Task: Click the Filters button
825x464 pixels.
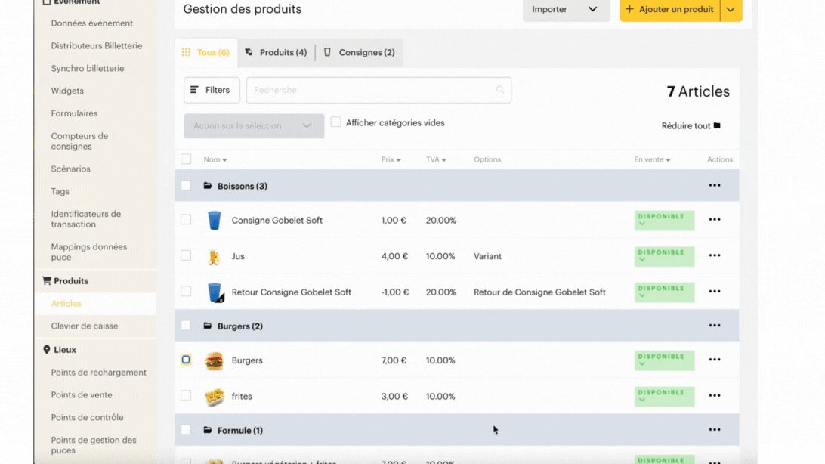Action: (212, 90)
